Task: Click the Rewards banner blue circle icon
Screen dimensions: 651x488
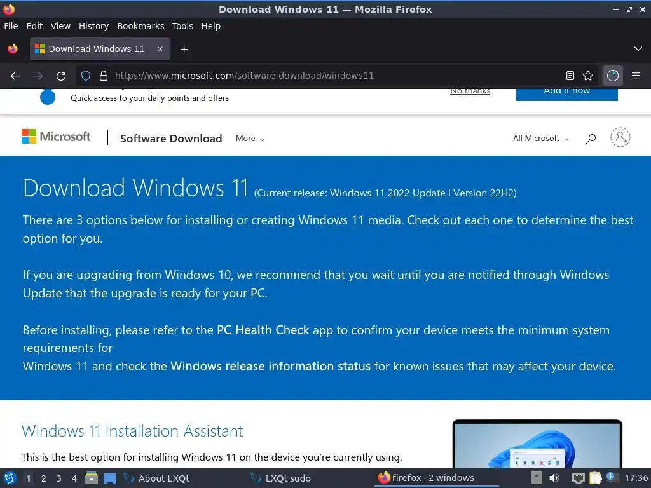Action: pyautogui.click(x=48, y=97)
